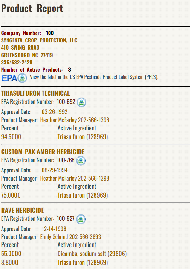Open the EPA seal icon next to 100-692
This screenshot has width=190, height=269.
[82, 102]
